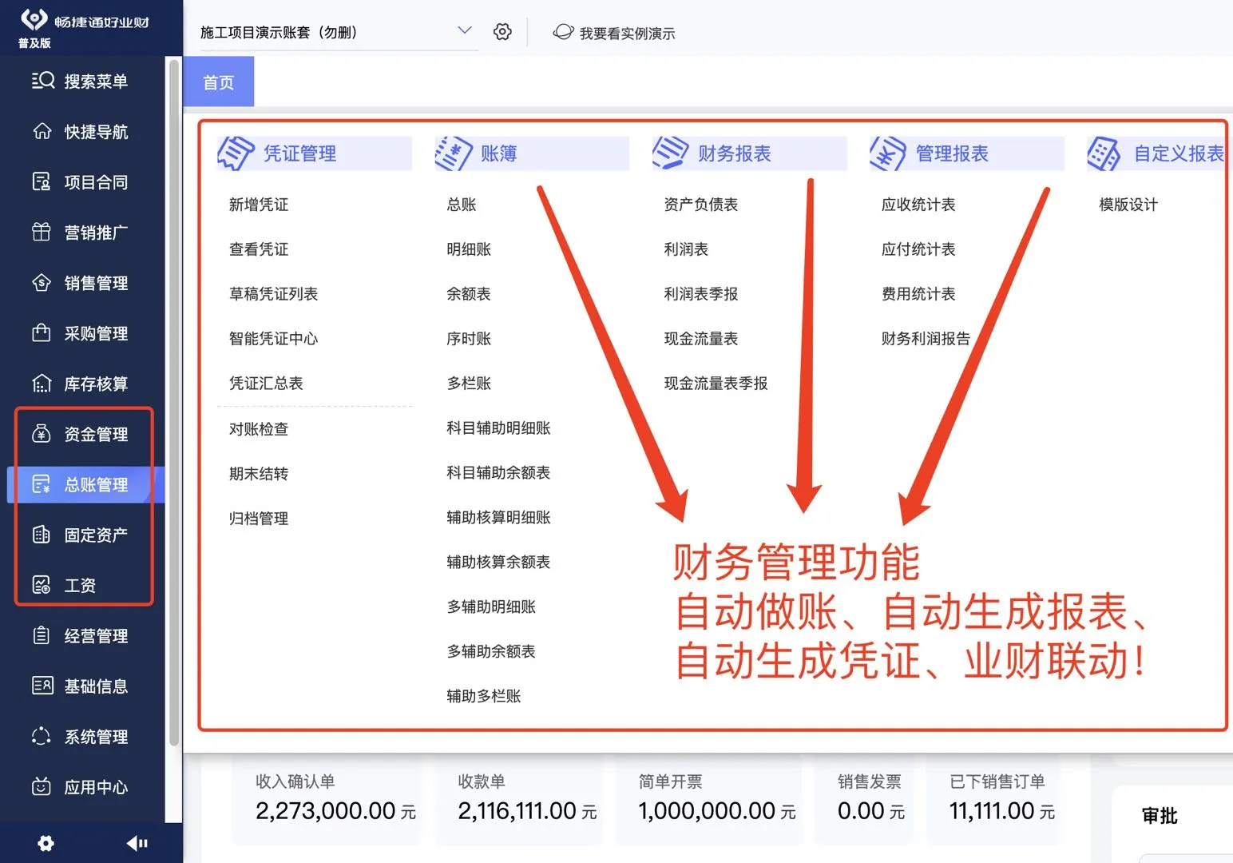Click the 收入确认单 amount card
Image resolution: width=1233 pixels, height=863 pixels.
(x=325, y=799)
